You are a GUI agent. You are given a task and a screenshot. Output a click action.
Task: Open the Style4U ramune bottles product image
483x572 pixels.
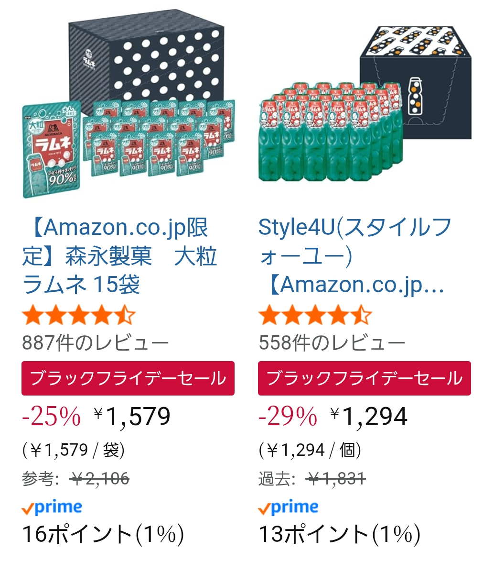click(x=364, y=108)
